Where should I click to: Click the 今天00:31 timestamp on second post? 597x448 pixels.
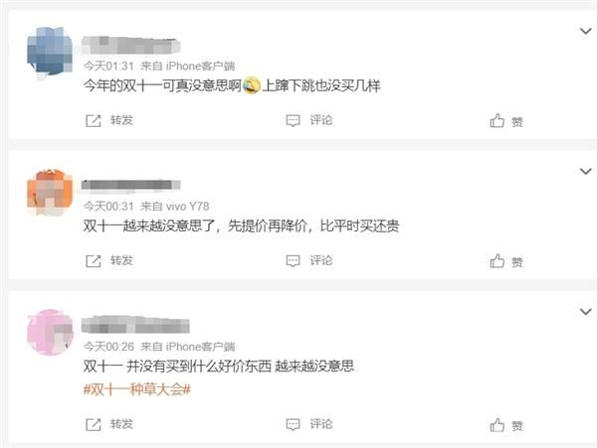coord(108,207)
